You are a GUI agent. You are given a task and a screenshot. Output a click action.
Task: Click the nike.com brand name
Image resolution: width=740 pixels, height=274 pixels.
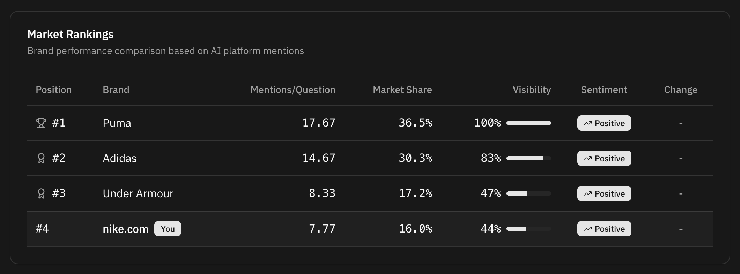pos(126,229)
